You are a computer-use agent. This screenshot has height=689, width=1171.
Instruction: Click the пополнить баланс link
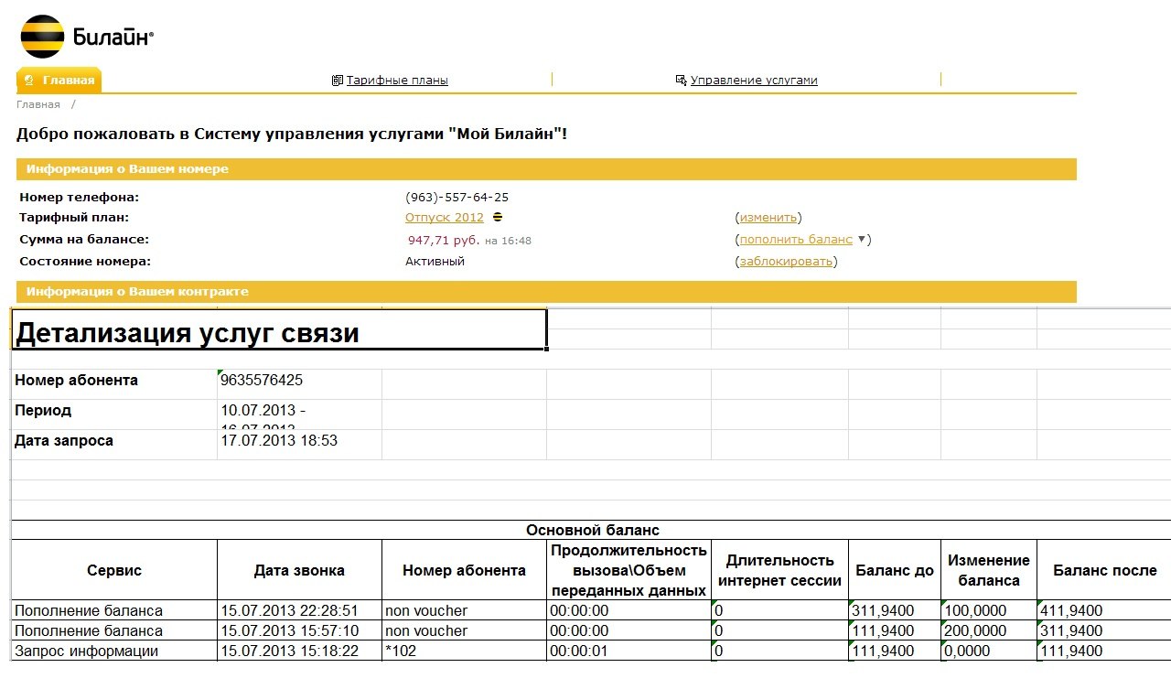point(796,240)
